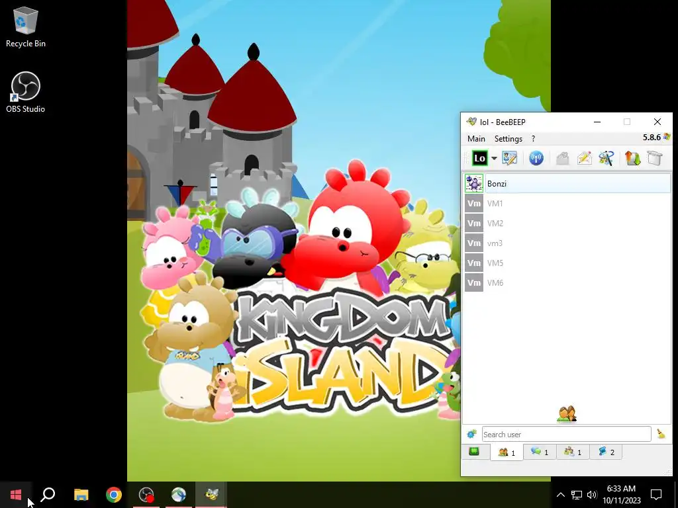678x508 pixels.
Task: Switch to the blue saved chats tab showing 2
Action: tap(605, 452)
